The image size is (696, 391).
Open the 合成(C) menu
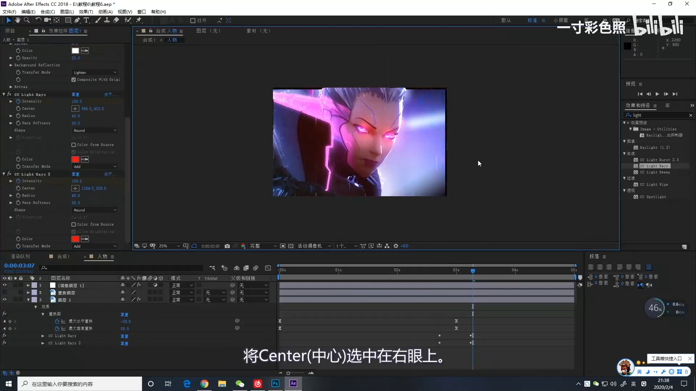(48, 12)
